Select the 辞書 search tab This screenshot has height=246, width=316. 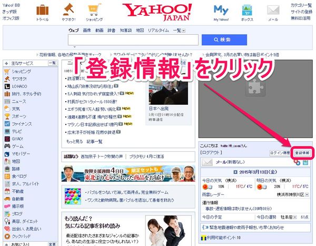(x=111, y=31)
